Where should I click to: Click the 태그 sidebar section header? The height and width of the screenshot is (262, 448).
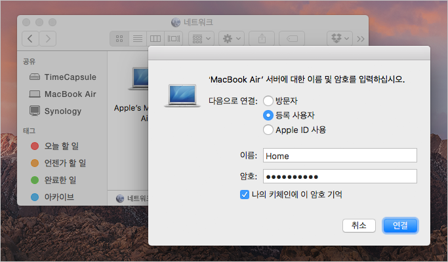29,131
